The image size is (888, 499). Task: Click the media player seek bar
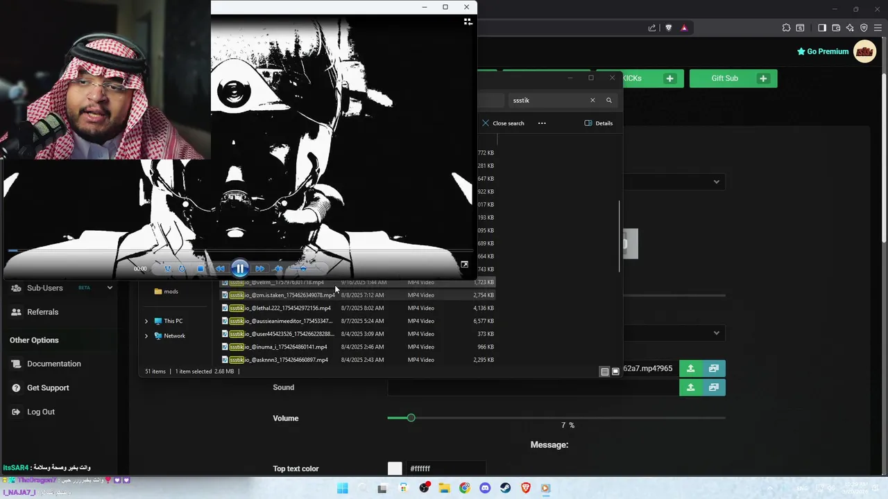pos(239,251)
